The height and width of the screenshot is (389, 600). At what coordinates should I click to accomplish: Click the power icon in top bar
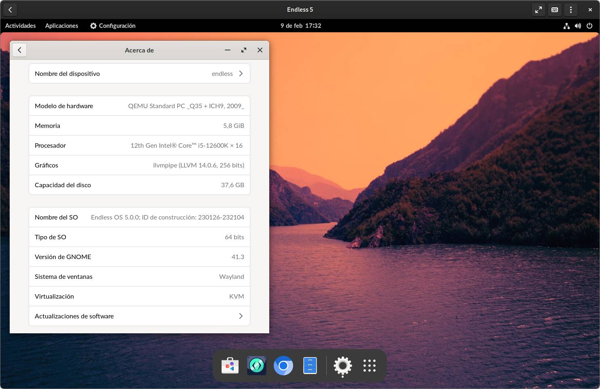589,26
